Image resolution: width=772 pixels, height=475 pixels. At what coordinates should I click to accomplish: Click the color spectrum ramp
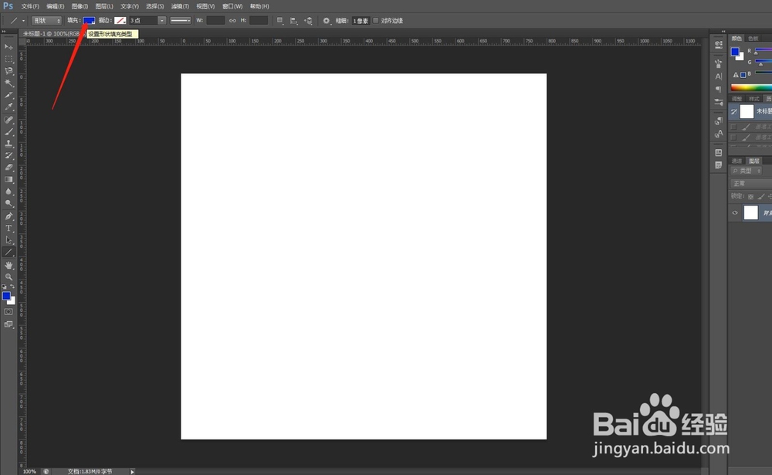pos(751,88)
